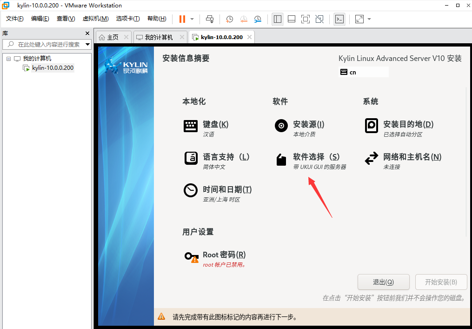Open the 编辑(E) menu
This screenshot has height=329, width=472.
tap(40, 19)
